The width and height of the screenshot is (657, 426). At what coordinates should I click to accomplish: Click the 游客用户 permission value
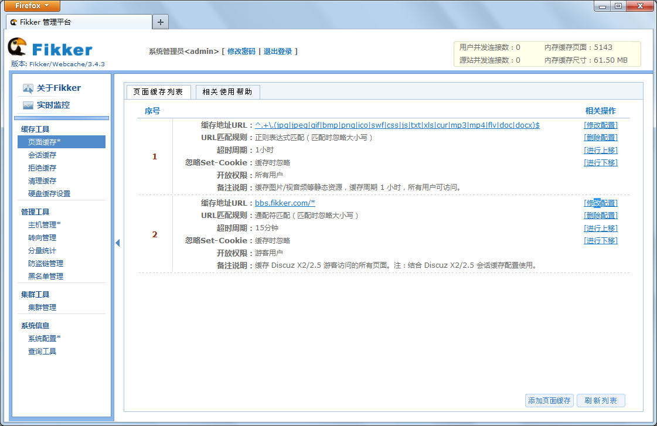[x=269, y=253]
